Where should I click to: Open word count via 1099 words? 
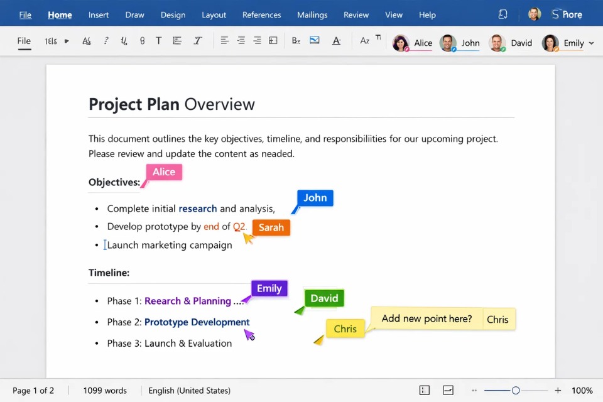[104, 390]
